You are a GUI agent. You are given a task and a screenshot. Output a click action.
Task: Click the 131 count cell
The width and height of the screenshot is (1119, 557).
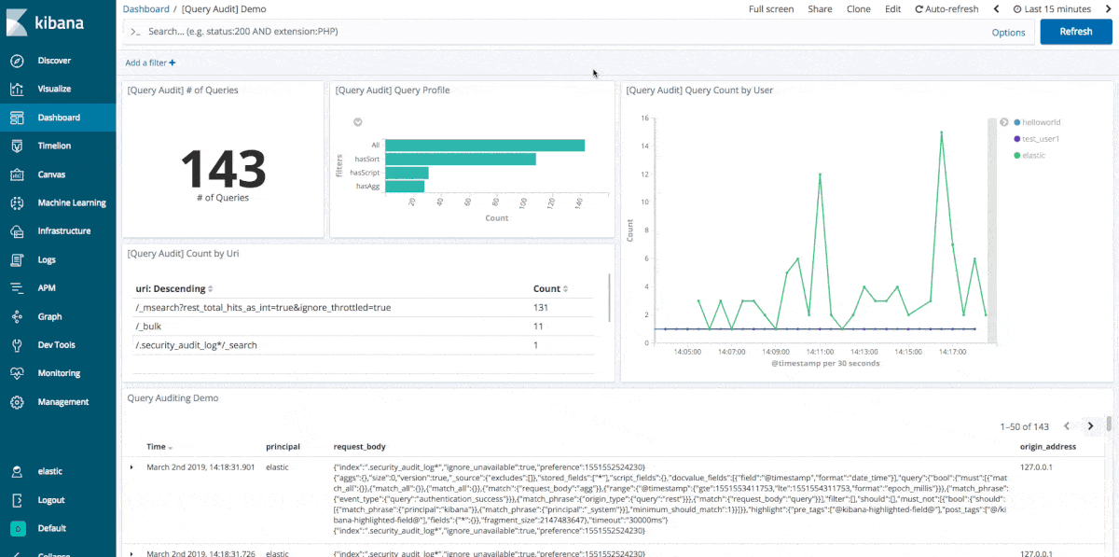pos(540,307)
